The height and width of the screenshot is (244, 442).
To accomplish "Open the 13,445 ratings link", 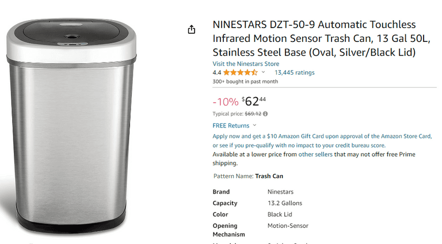I will (294, 73).
